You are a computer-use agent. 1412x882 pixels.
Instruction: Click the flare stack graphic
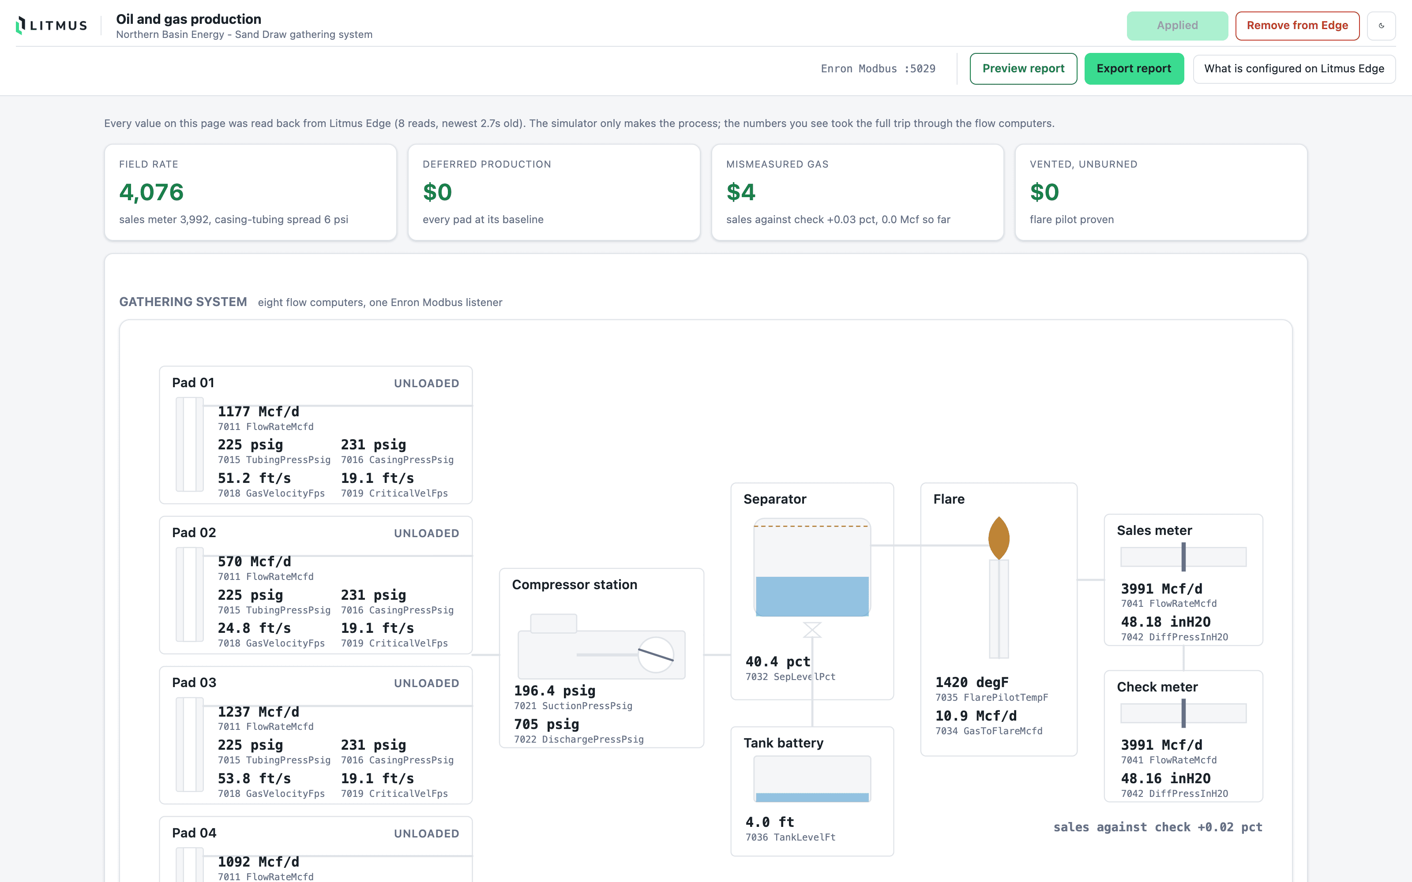pyautogui.click(x=998, y=609)
